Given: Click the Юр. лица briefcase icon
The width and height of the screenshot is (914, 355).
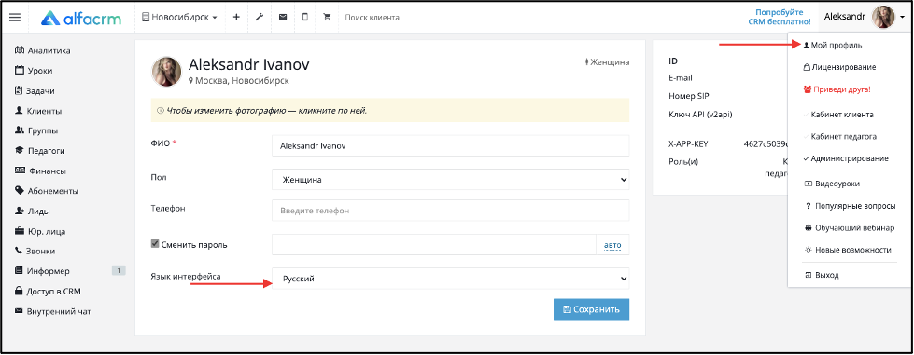Looking at the screenshot, I should pos(20,231).
